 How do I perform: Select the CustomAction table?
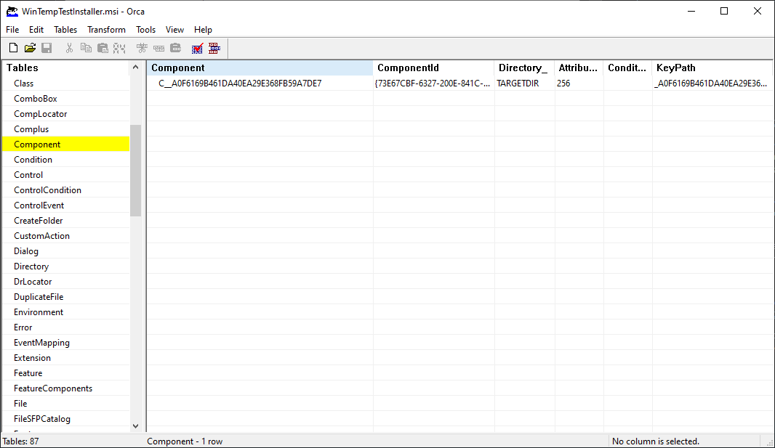coord(65,236)
